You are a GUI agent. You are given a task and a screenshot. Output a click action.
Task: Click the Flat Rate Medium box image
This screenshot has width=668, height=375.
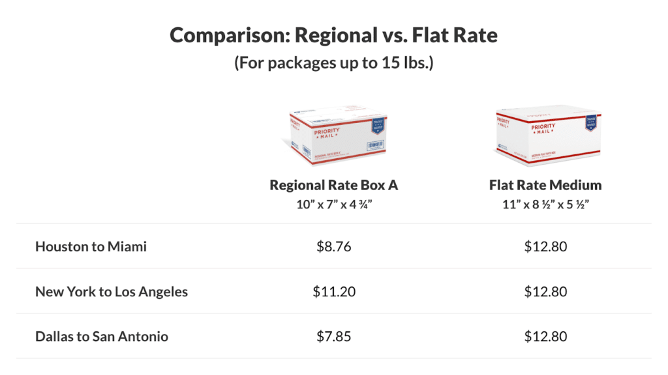545,135
